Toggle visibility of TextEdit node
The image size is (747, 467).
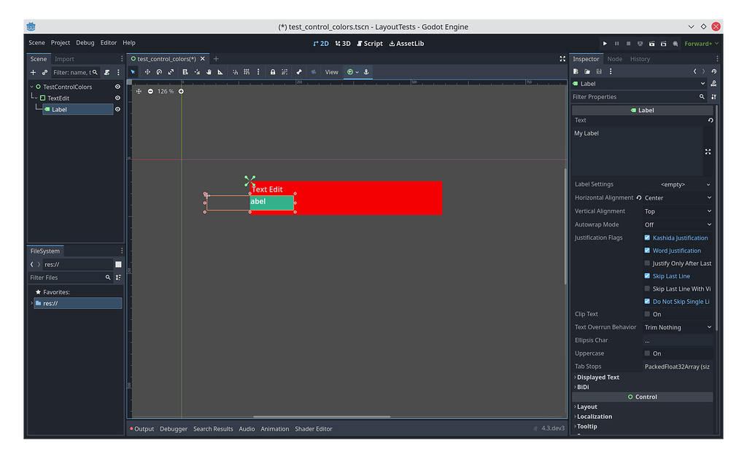tap(117, 98)
